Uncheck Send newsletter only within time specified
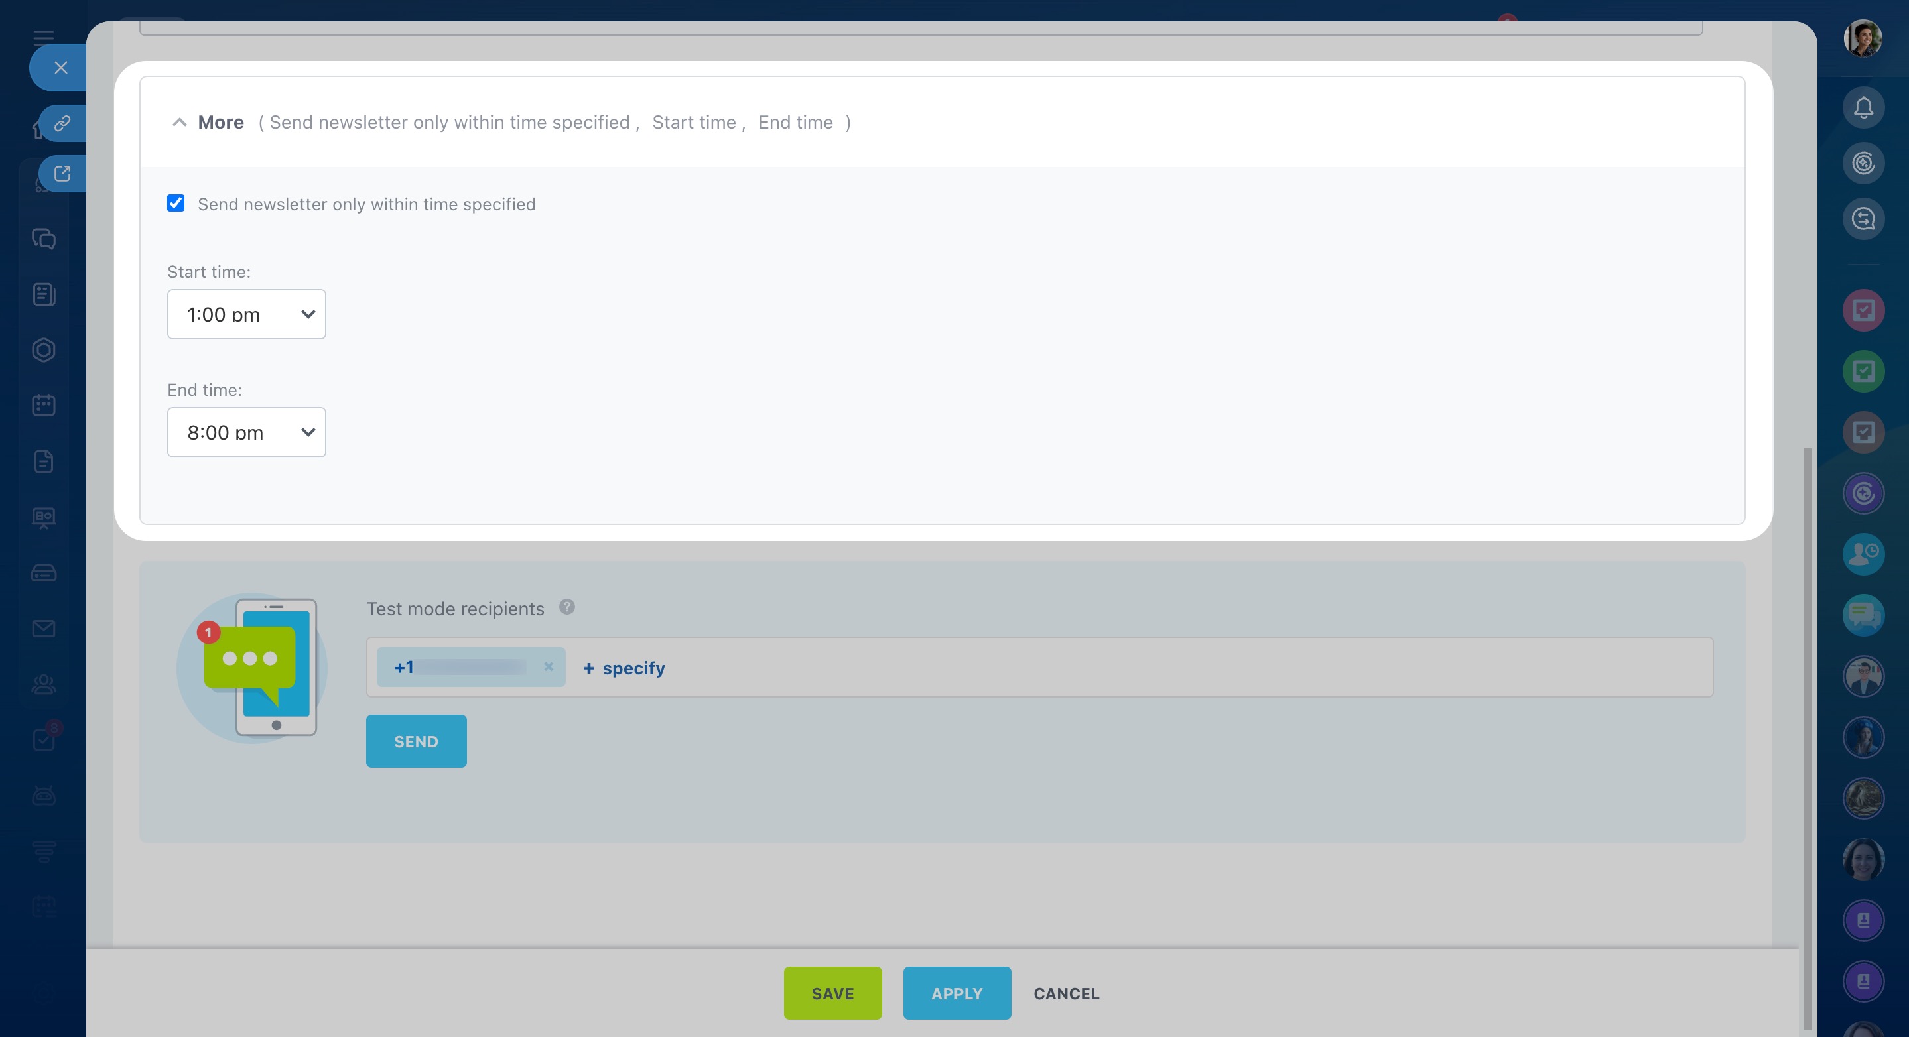1909x1037 pixels. click(176, 203)
